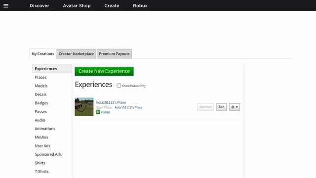Open Robux page from top bar
This screenshot has width=316, height=178.
[x=140, y=5]
